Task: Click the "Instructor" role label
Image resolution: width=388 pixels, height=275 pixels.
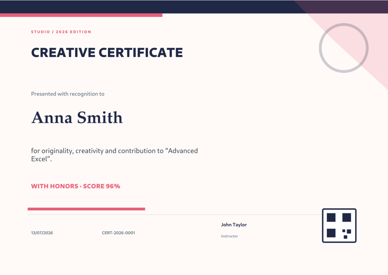Action: (230, 236)
